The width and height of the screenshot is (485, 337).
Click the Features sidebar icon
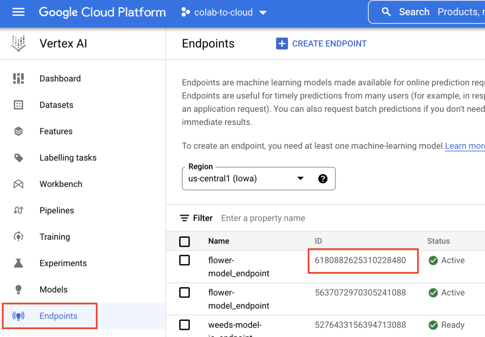pos(18,131)
